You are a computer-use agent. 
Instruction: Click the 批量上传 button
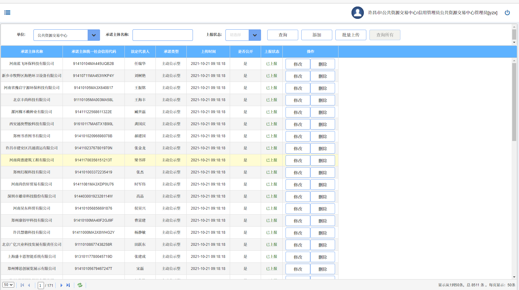351,35
